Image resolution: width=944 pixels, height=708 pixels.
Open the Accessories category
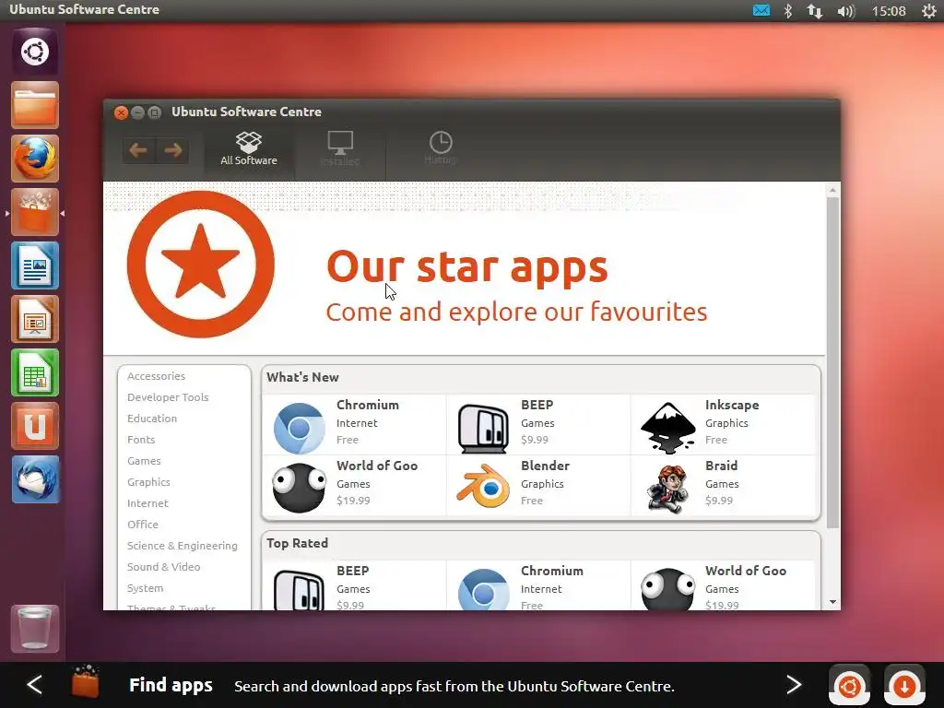156,376
